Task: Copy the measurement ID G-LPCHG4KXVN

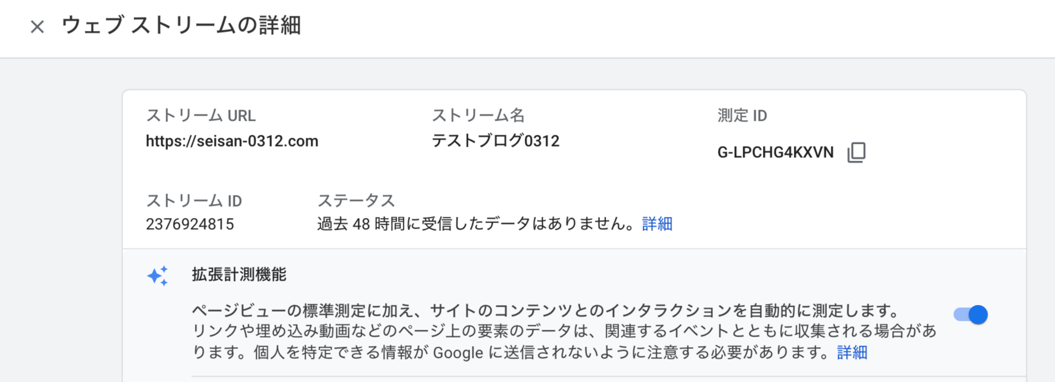Action: pos(856,152)
